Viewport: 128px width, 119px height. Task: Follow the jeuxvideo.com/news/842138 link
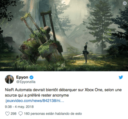point(35,101)
